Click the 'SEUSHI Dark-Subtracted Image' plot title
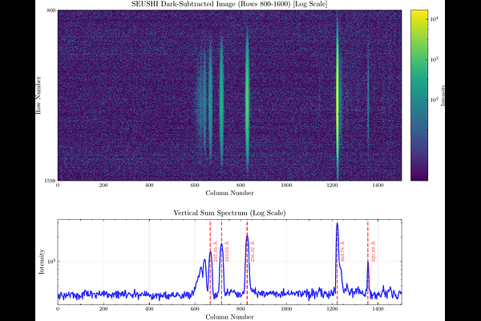Screen dimensions: 481x321 pyautogui.click(x=228, y=5)
